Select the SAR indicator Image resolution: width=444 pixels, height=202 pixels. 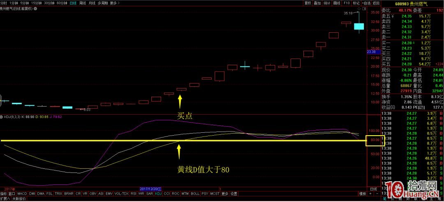[150, 194]
